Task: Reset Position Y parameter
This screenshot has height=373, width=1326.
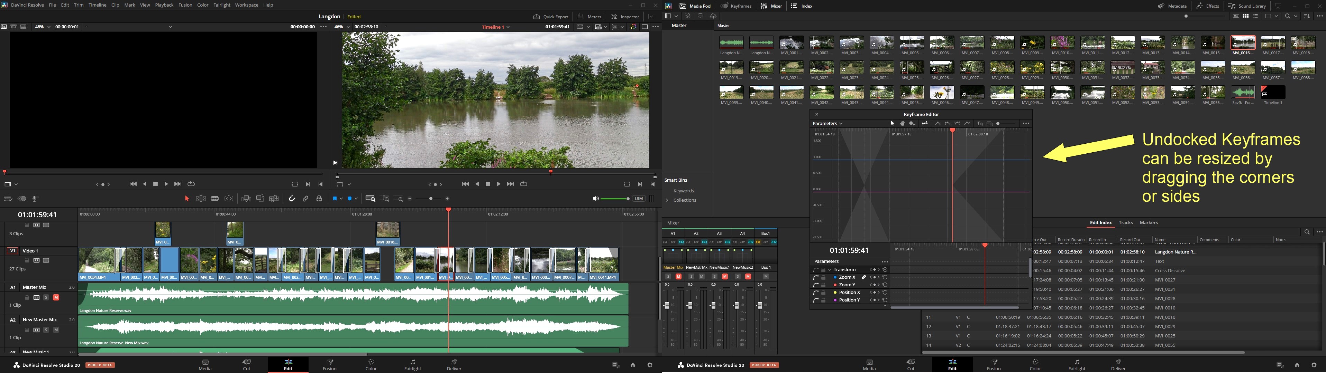Action: pos(885,300)
